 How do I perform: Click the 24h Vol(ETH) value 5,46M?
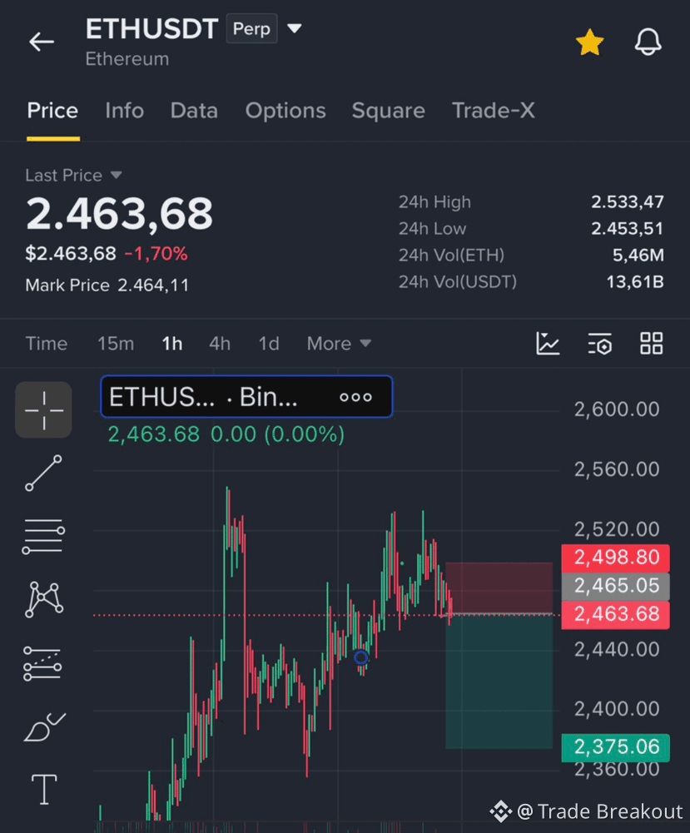click(638, 255)
